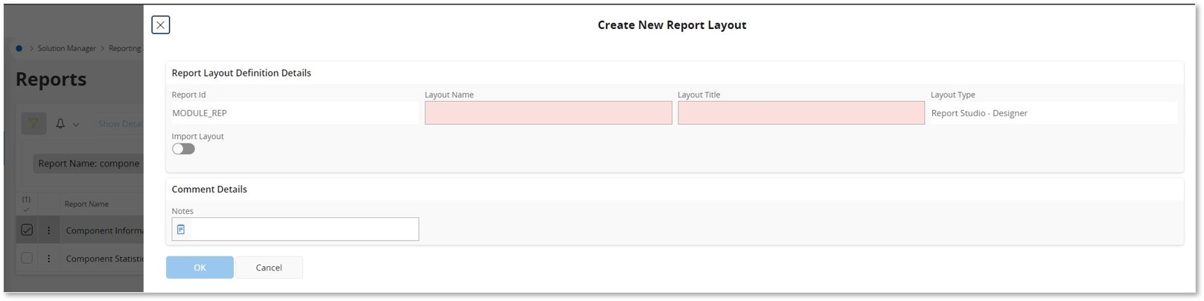This screenshot has width=1204, height=301.
Task: Open Solution Manager in the breadcrumb
Action: pos(66,48)
